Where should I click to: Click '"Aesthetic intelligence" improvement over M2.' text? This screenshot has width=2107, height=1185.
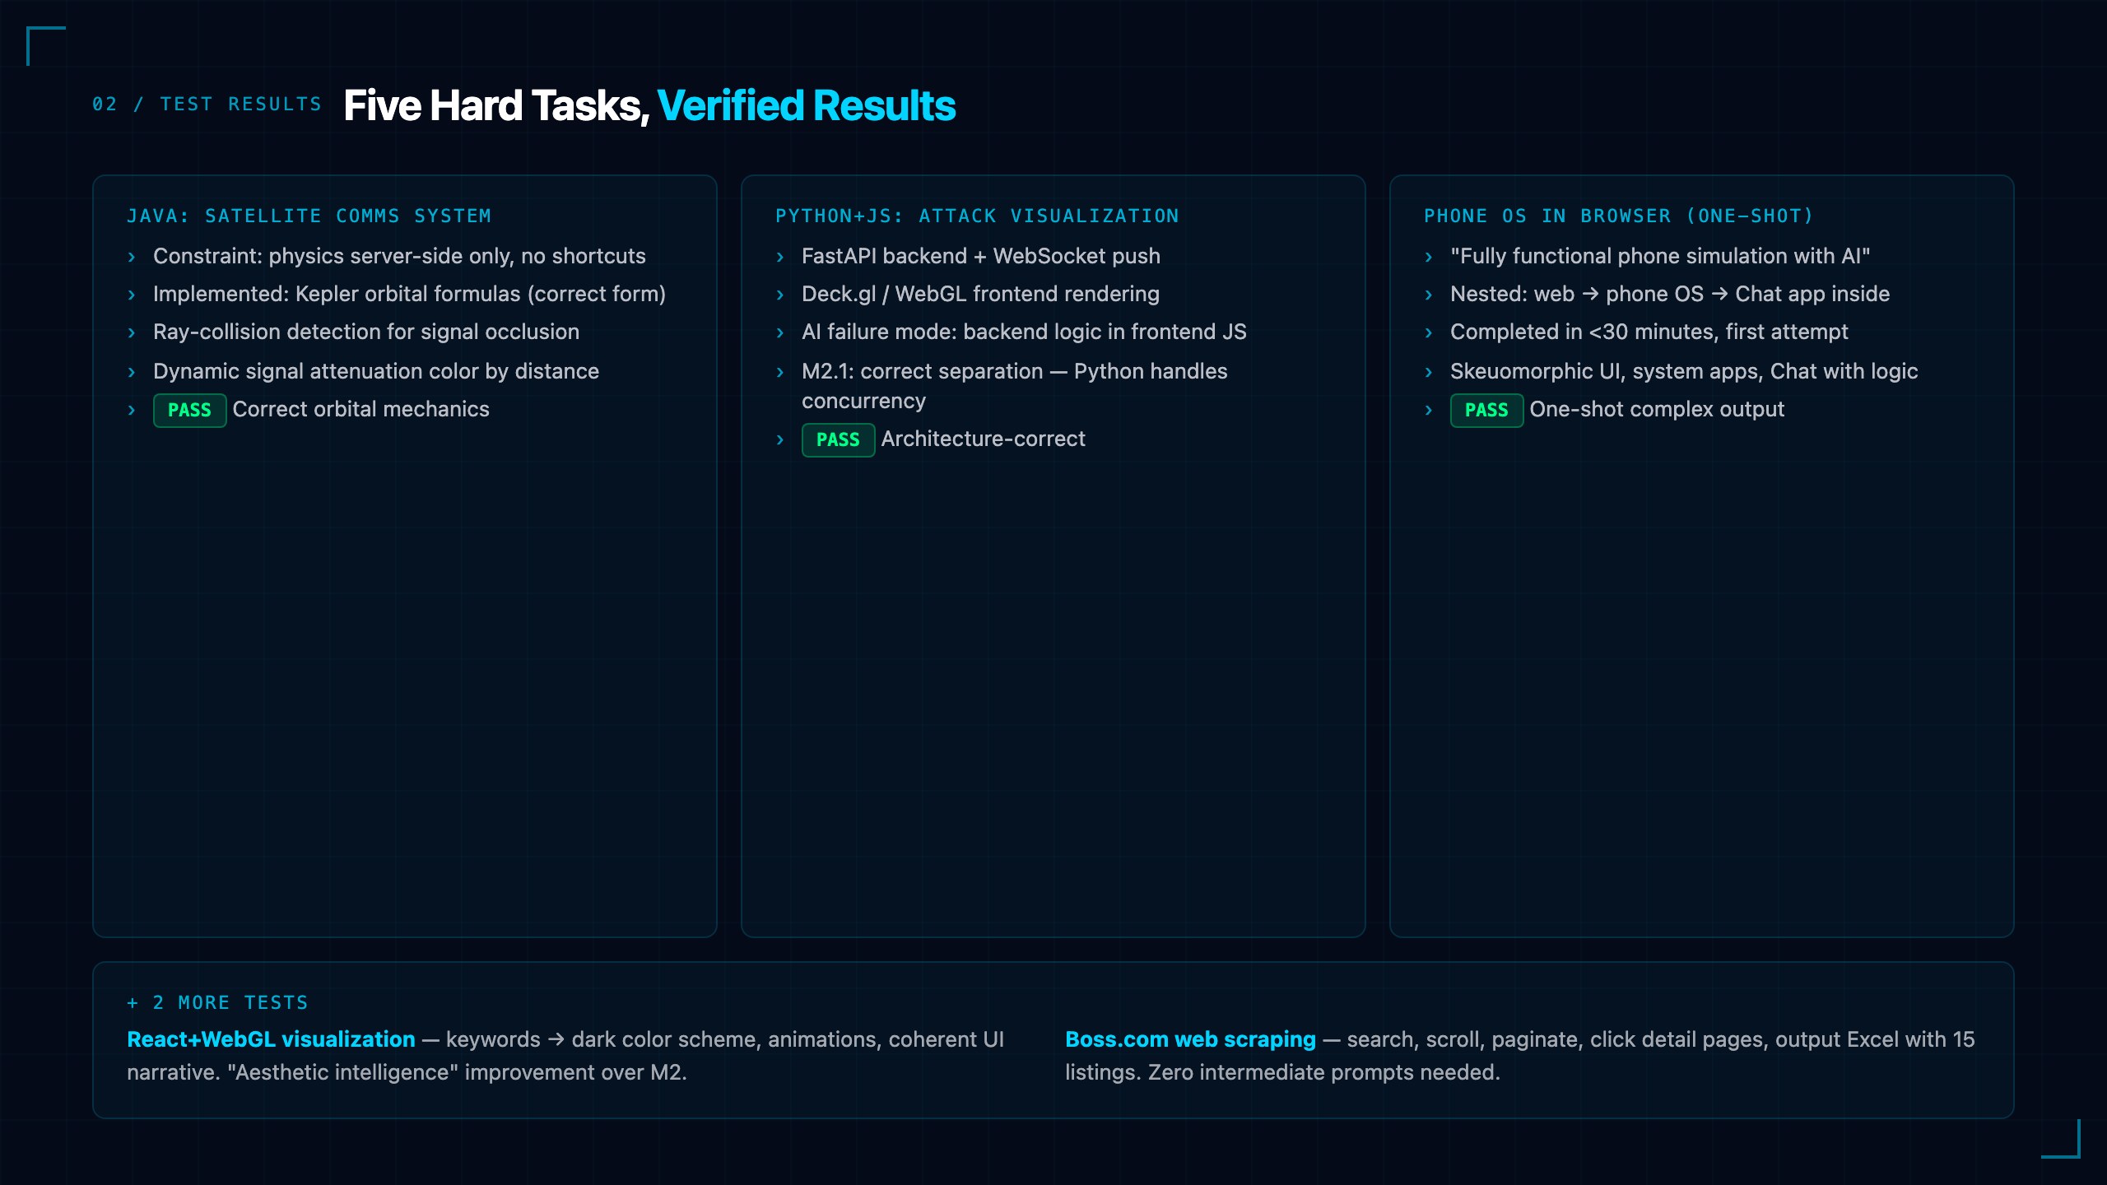(x=457, y=1072)
